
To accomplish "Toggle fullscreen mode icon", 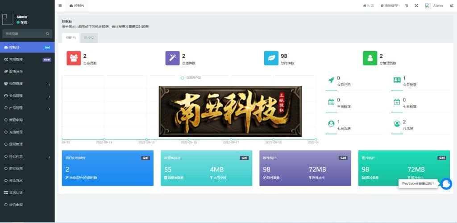I will point(416,5).
